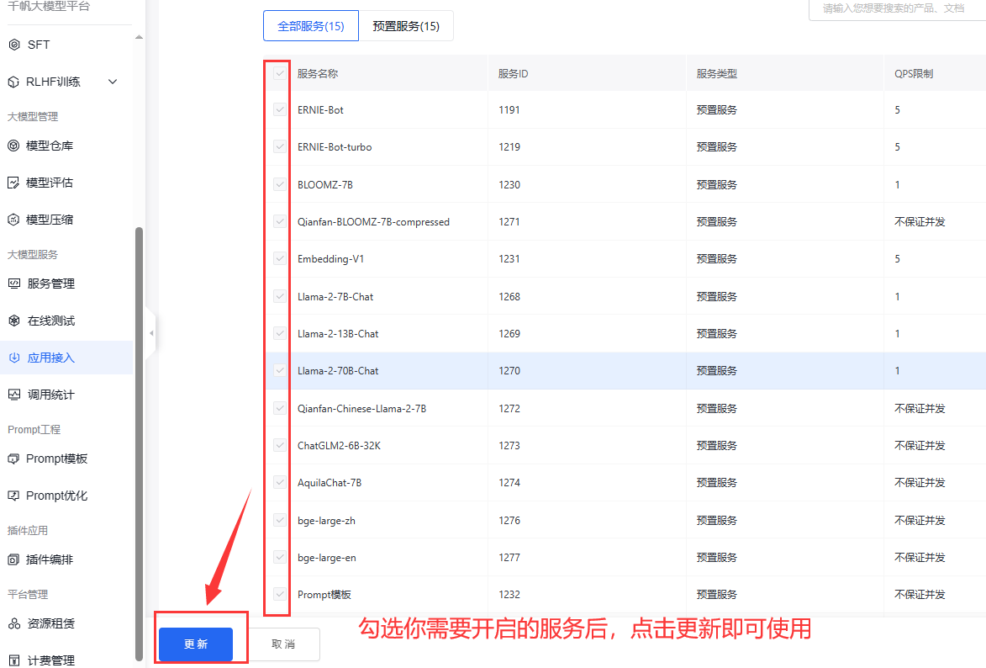Collapse the RLHF训练 menu
Image resolution: width=986 pixels, height=668 pixels.
tap(112, 82)
